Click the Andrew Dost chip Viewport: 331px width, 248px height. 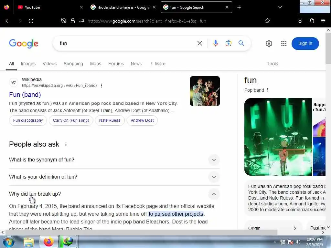142,120
